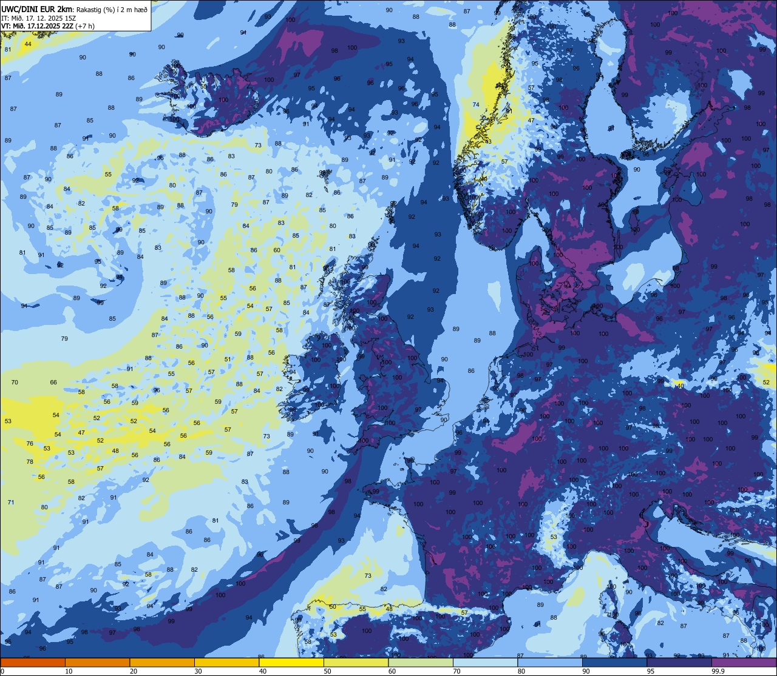The image size is (777, 676).
Task: Click the pale blue 70–80 legend segment
Action: 485,662
